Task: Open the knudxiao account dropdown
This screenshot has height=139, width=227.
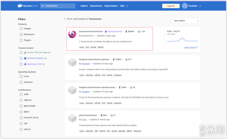Action: coord(200,6)
